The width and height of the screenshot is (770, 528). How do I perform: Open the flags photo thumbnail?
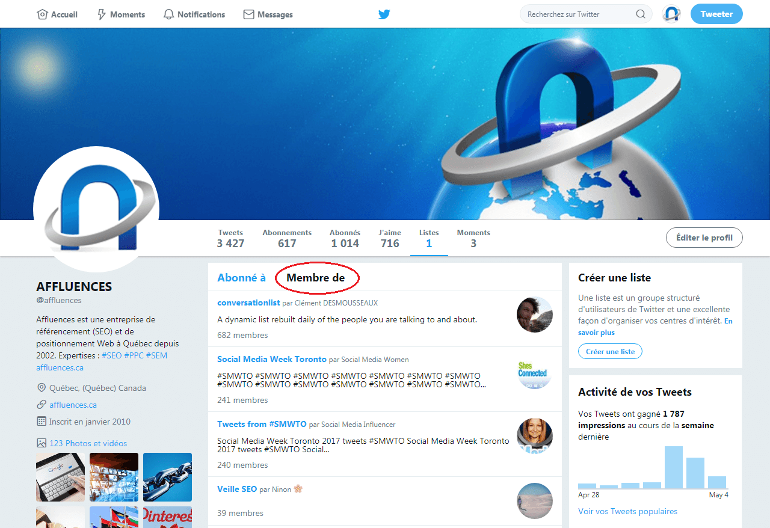click(114, 517)
